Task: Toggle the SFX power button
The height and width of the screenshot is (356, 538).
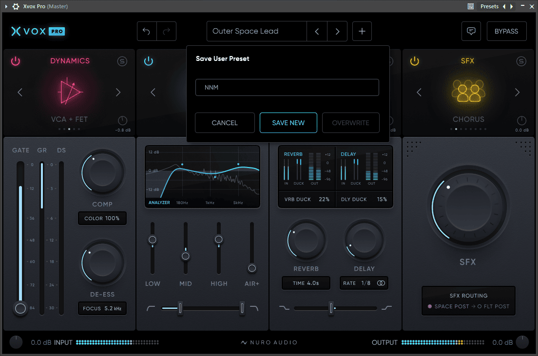Action: (415, 61)
